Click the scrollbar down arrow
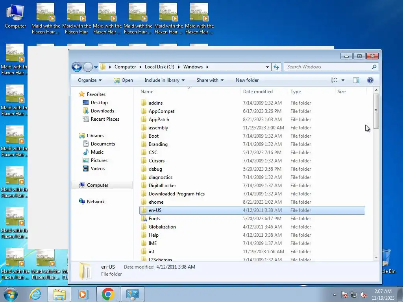The width and height of the screenshot is (403, 302). [376, 257]
